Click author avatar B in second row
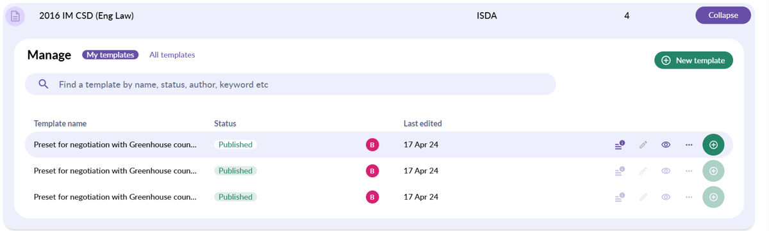The height and width of the screenshot is (231, 769). pos(372,171)
